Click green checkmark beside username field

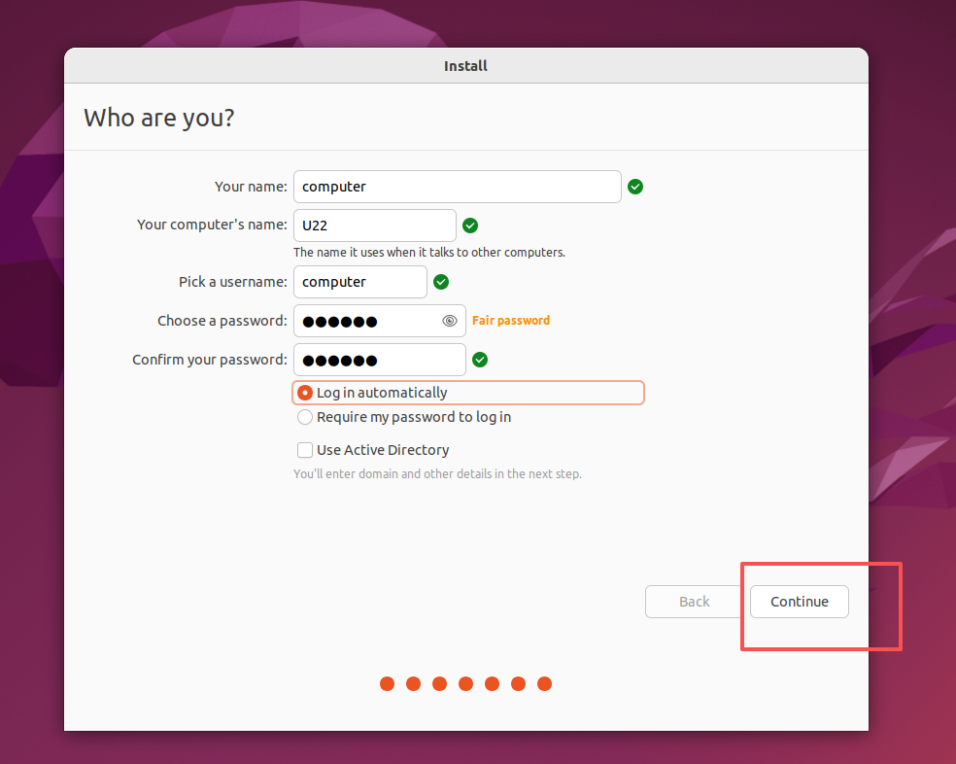pyautogui.click(x=441, y=282)
